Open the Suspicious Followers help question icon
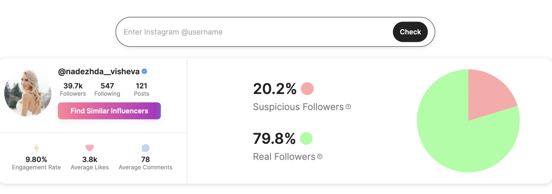Screen dimensions: 552x194 click(x=348, y=107)
